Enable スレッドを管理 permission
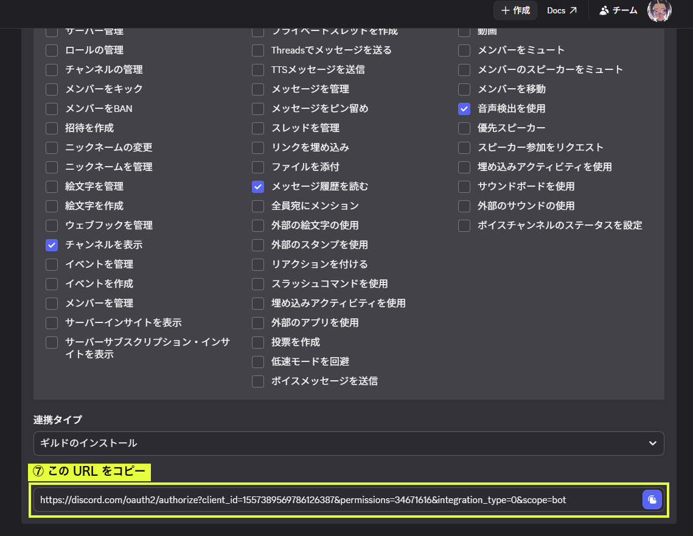The height and width of the screenshot is (536, 693). (x=258, y=128)
